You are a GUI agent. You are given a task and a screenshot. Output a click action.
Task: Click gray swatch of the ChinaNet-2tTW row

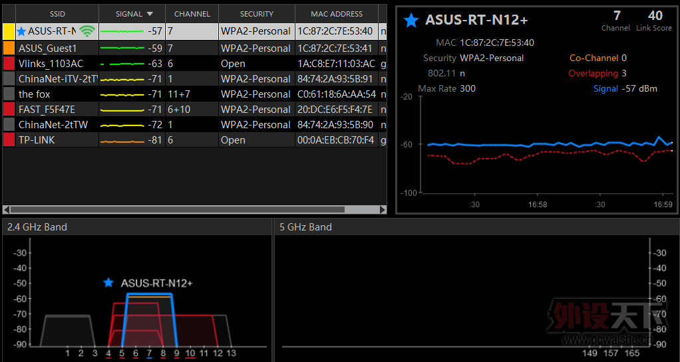[x=9, y=124]
